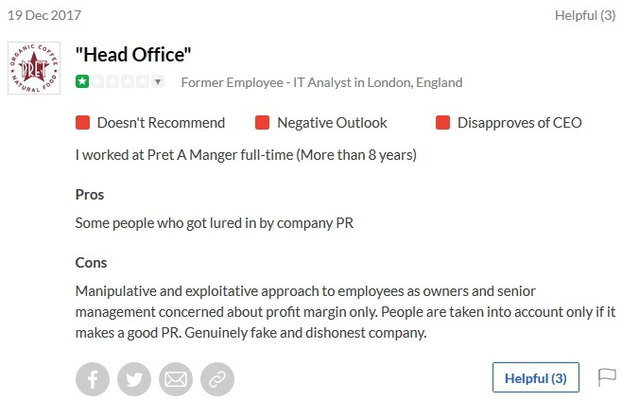Click the red Negative Outlook square

[x=263, y=123]
